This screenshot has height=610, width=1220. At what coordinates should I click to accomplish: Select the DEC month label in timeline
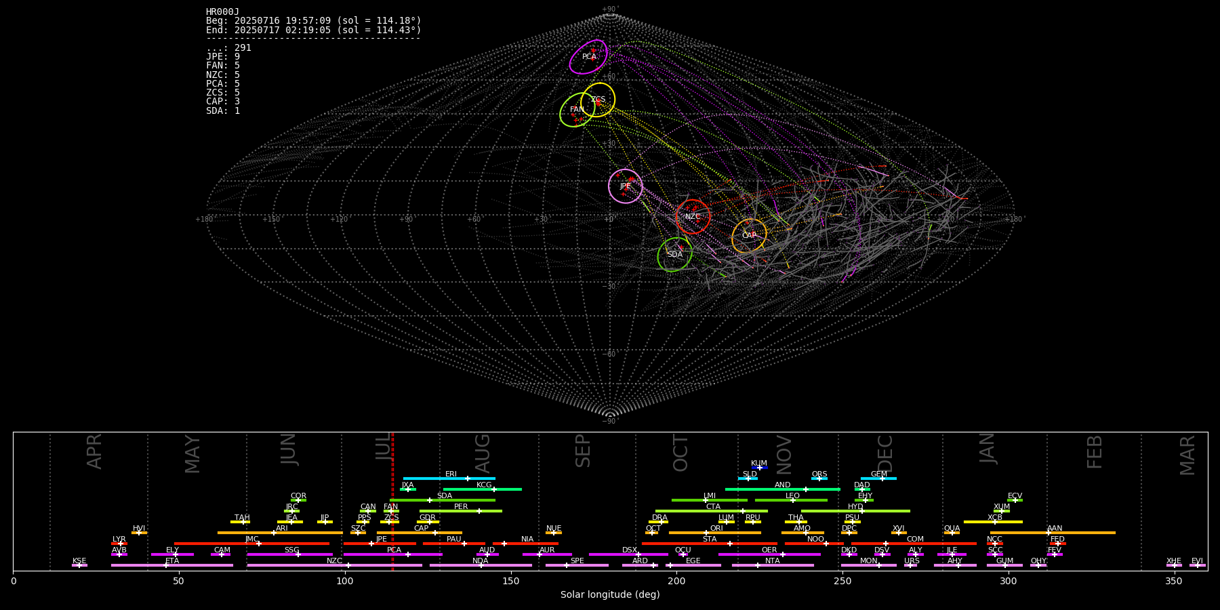[885, 453]
